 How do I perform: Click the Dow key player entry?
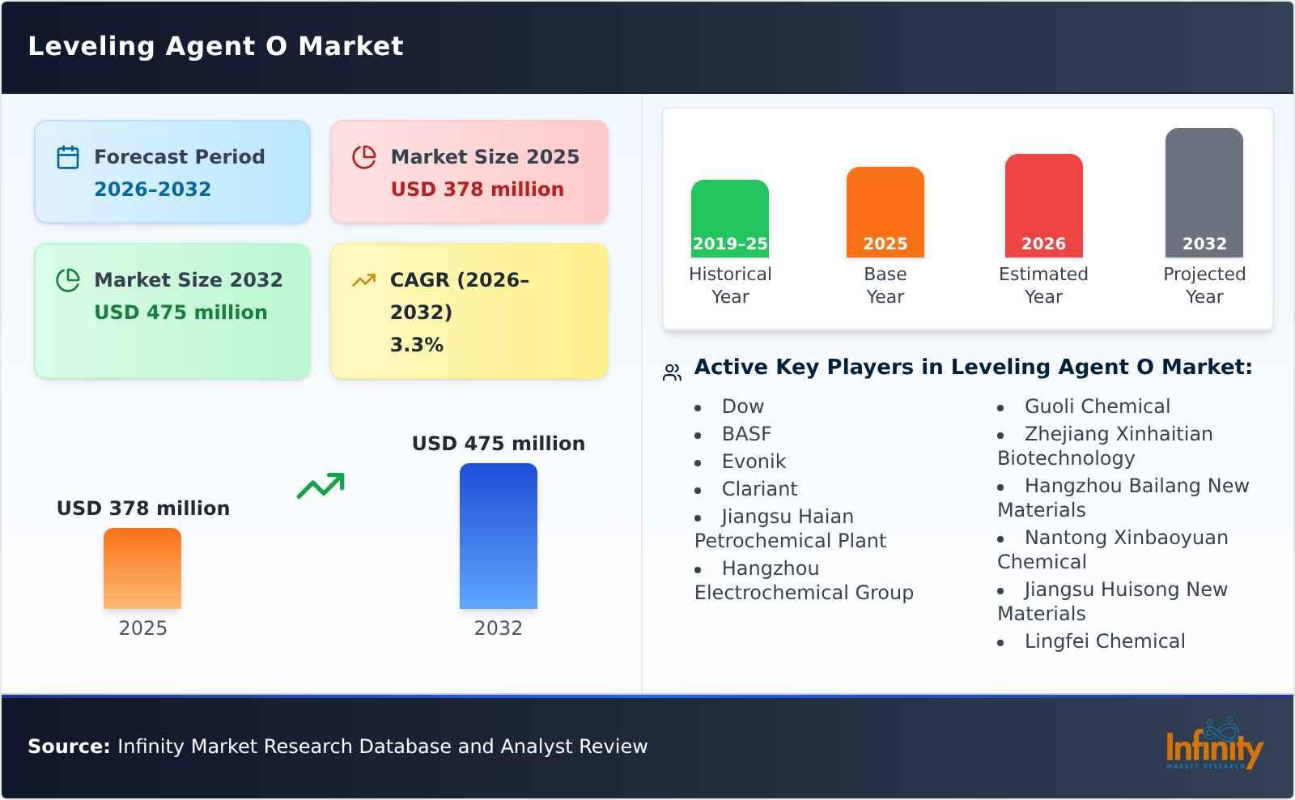coord(741,406)
